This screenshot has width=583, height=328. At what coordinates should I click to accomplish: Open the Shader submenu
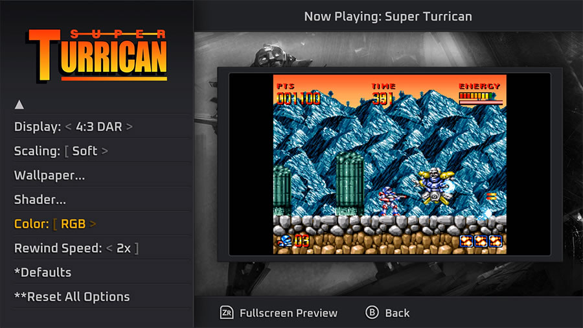pyautogui.click(x=101, y=200)
